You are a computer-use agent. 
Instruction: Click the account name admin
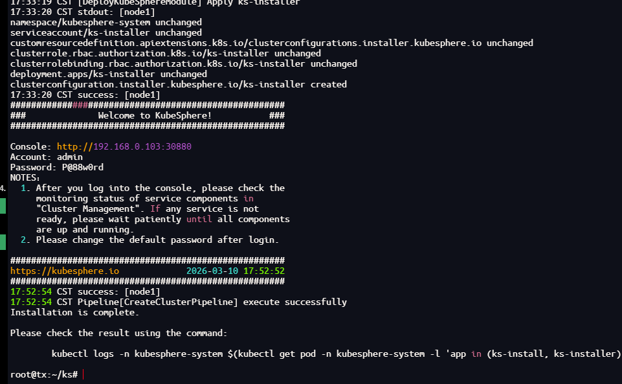[x=70, y=157]
